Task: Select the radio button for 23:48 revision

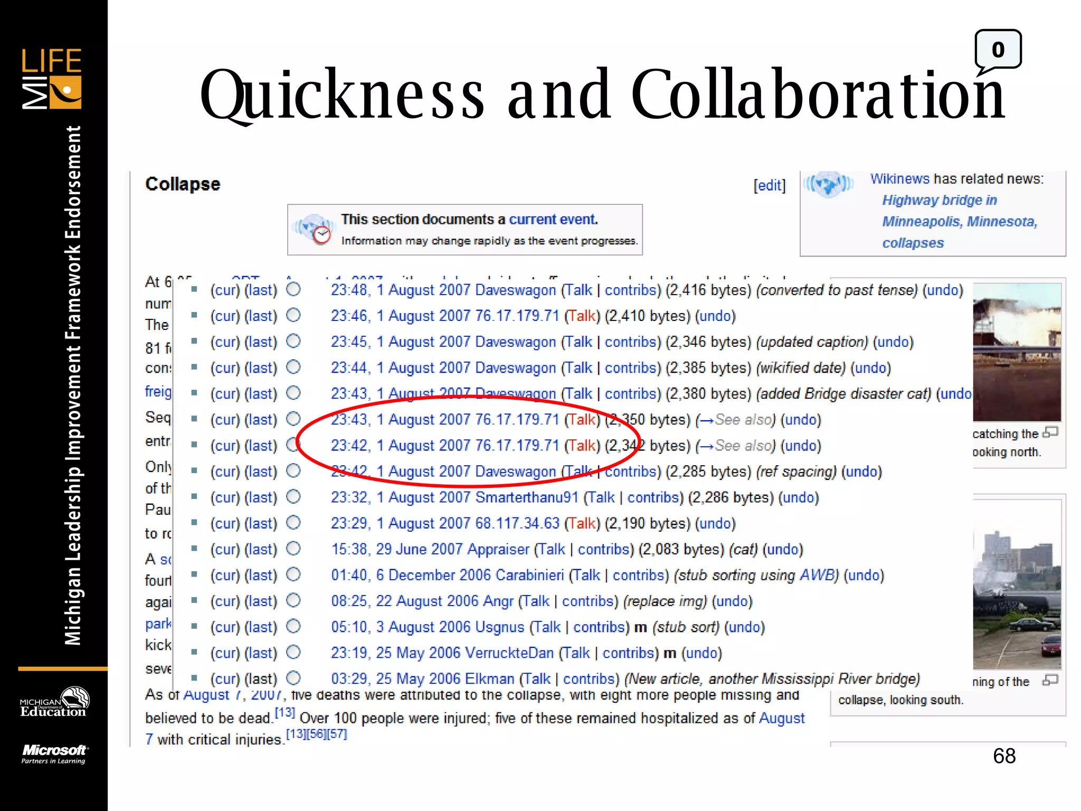Action: [293, 289]
